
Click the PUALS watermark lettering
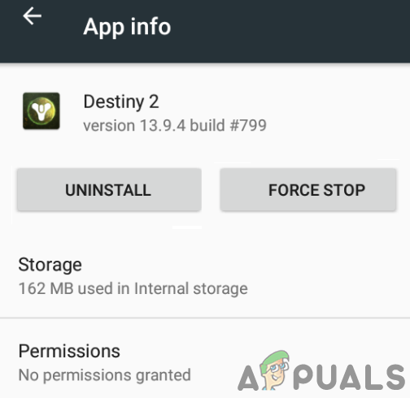pos(349,377)
